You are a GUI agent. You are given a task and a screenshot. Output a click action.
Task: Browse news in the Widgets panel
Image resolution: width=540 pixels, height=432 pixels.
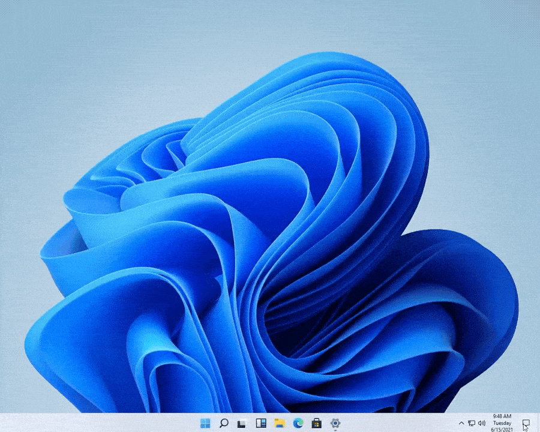[x=262, y=423]
